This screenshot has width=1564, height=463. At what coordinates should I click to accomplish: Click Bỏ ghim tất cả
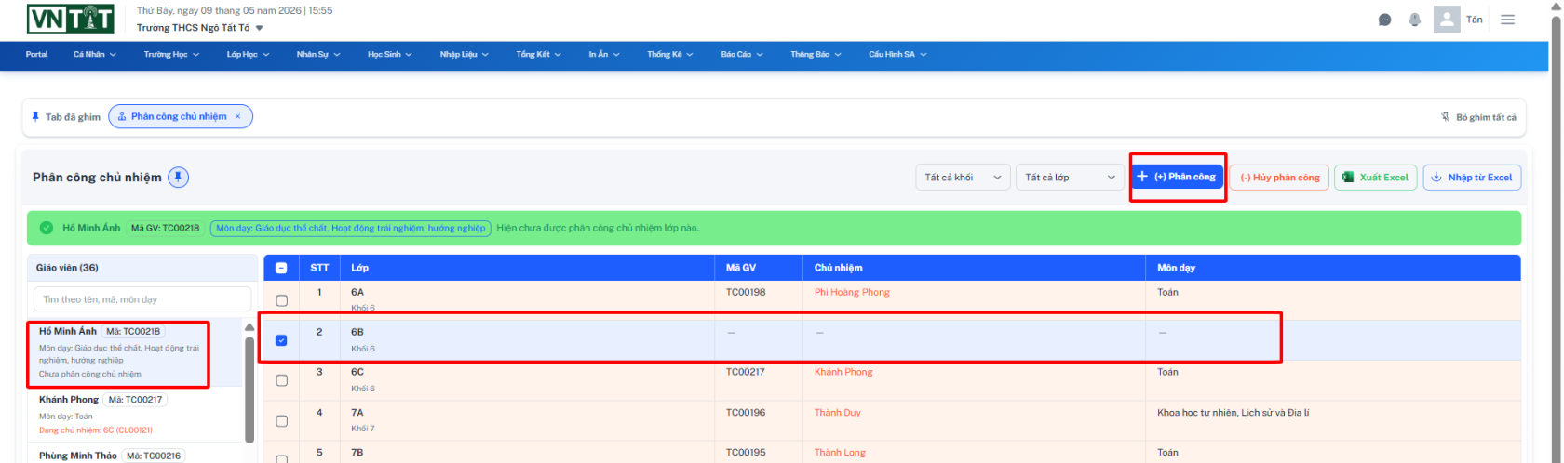[1478, 117]
